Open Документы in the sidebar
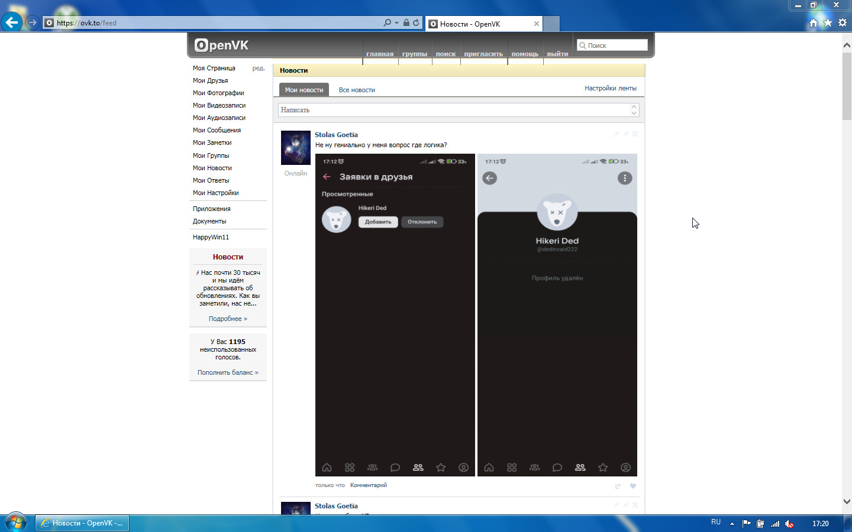Viewport: 852px width, 532px height. tap(209, 221)
